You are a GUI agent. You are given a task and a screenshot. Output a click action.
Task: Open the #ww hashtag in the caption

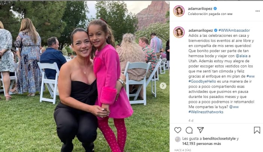251,76
